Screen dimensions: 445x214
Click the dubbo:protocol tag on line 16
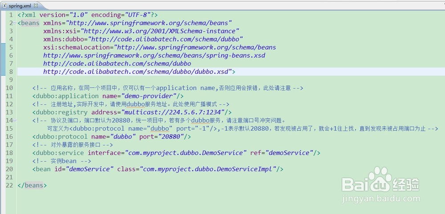pos(60,137)
